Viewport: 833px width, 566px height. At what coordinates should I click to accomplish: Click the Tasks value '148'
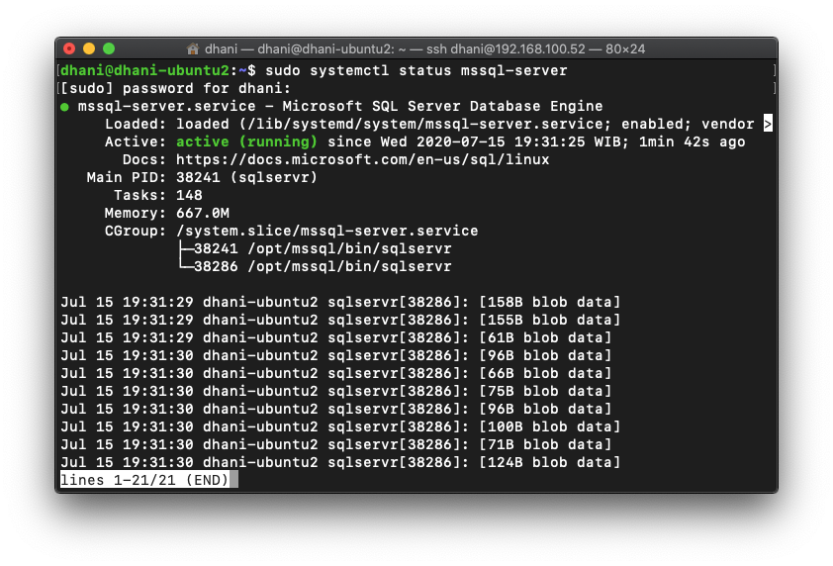click(x=189, y=195)
